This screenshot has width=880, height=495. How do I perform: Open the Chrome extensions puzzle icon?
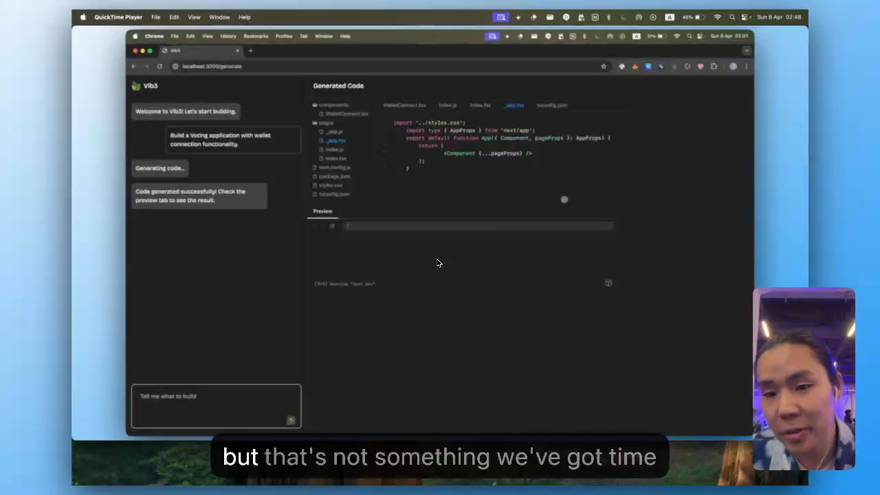pos(714,67)
